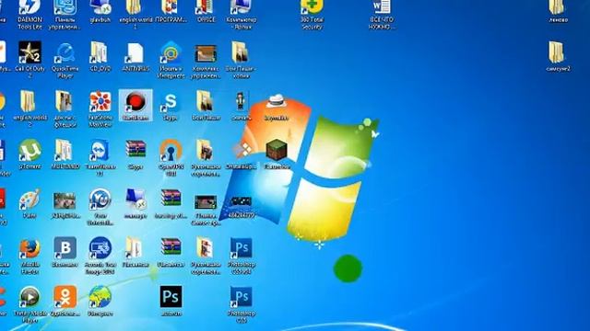Select the highlighted Bandicam shortcut
This screenshot has height=331, width=590.
(x=136, y=105)
